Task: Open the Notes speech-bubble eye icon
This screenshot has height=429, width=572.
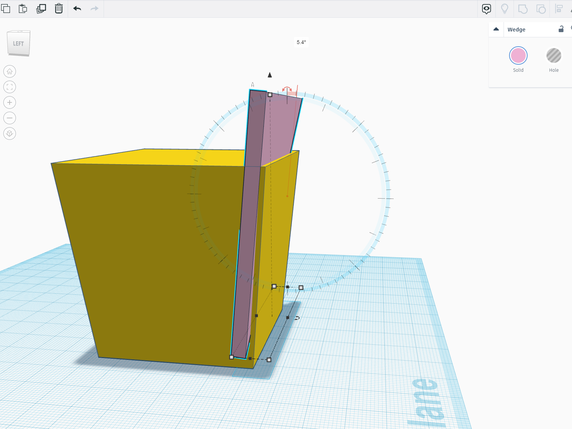Action: [487, 9]
